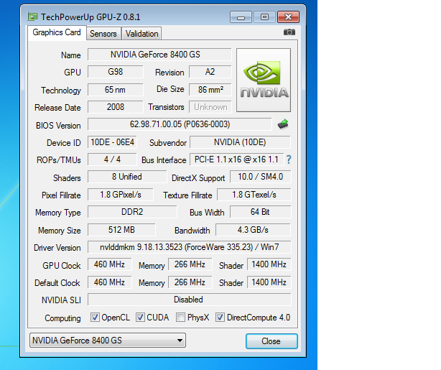Click the NVIDIA SLI label
This screenshot has width=441, height=370.
[x=61, y=300]
